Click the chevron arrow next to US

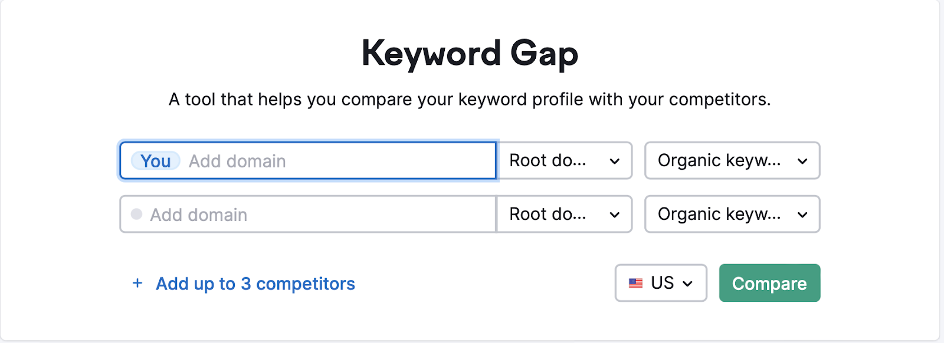[687, 284]
